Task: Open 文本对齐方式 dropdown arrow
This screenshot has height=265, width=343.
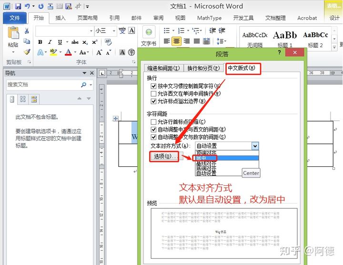Action: tap(255, 146)
